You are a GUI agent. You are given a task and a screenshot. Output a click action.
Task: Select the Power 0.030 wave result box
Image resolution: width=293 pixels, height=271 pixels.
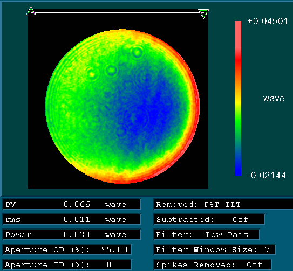[x=72, y=234]
